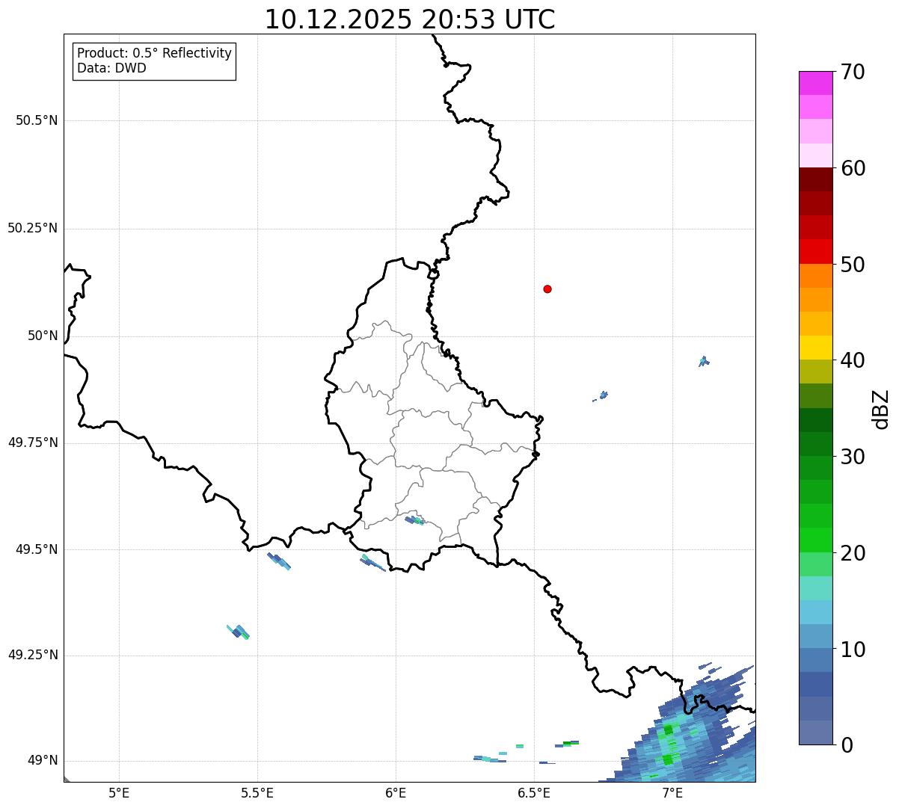Image resolution: width=899 pixels, height=808 pixels.
Task: Click the title '10.12.2025 20:53 UTC'
Action: [410, 19]
